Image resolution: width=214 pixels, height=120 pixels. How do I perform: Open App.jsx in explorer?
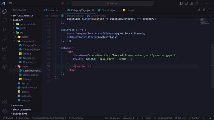[25, 83]
